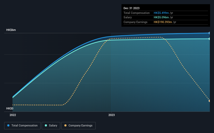Image resolution: width=214 pixels, height=133 pixels.
Task: Click the HK$6m y-axis label
Action: (11, 30)
